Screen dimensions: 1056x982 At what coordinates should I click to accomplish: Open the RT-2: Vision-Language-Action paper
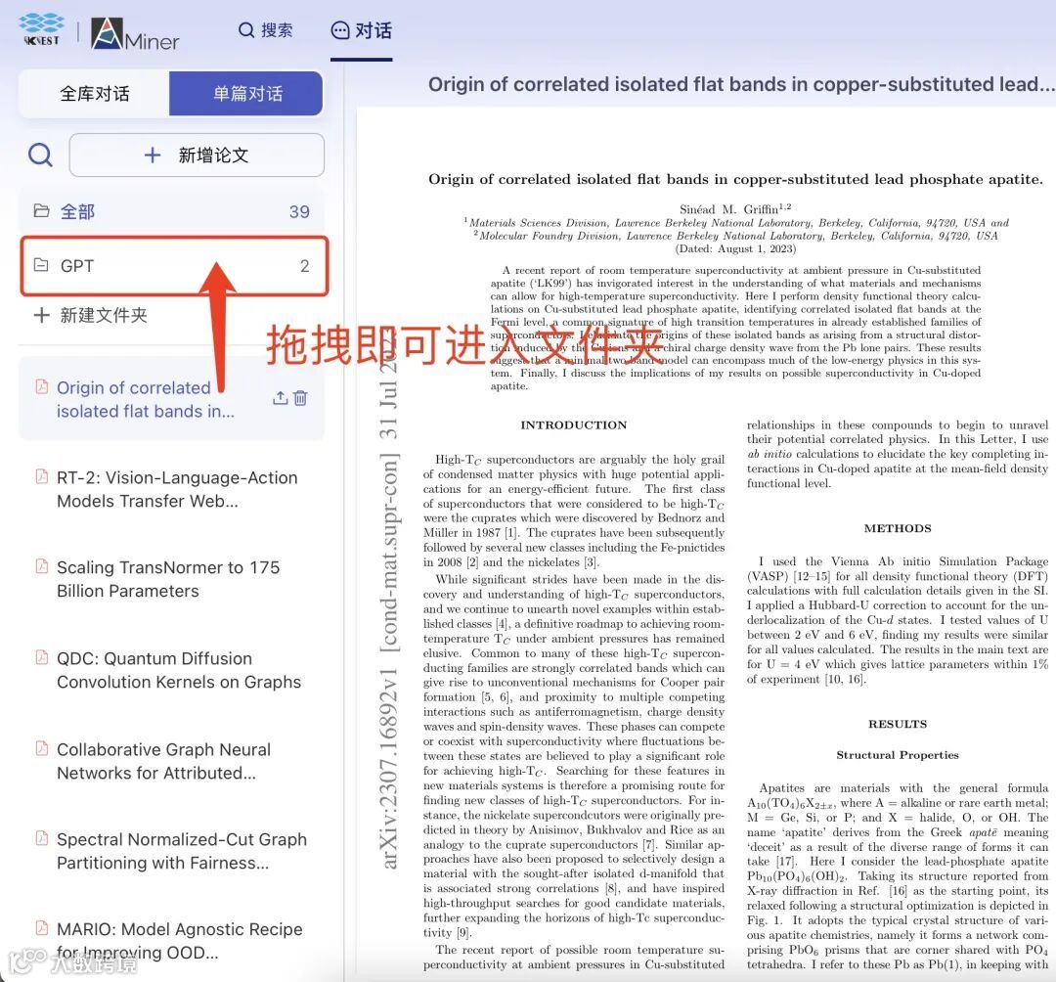(x=176, y=489)
